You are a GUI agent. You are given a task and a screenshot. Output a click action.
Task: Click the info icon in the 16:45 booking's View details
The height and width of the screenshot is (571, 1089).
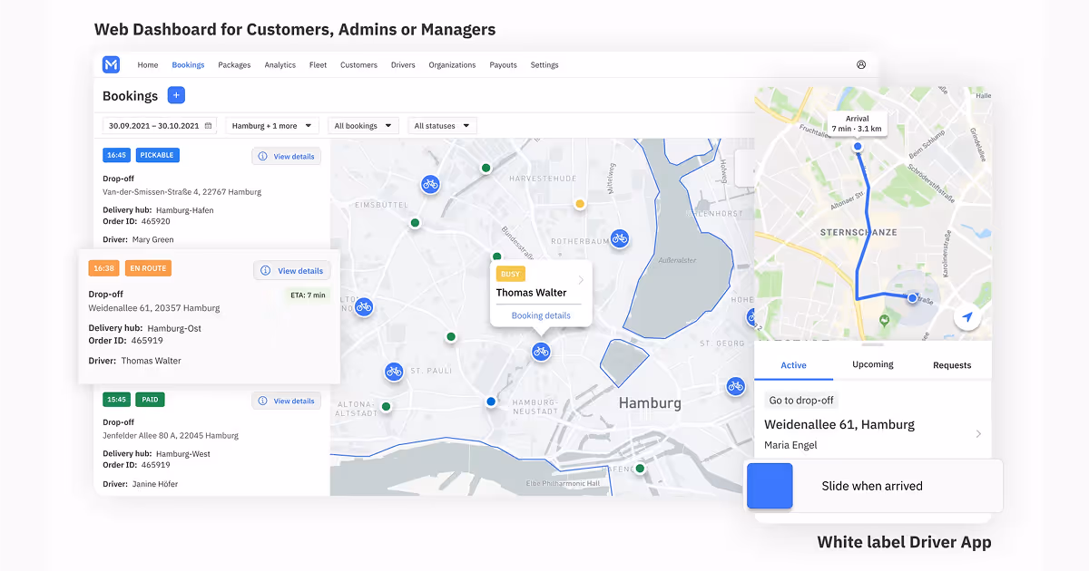pos(263,156)
